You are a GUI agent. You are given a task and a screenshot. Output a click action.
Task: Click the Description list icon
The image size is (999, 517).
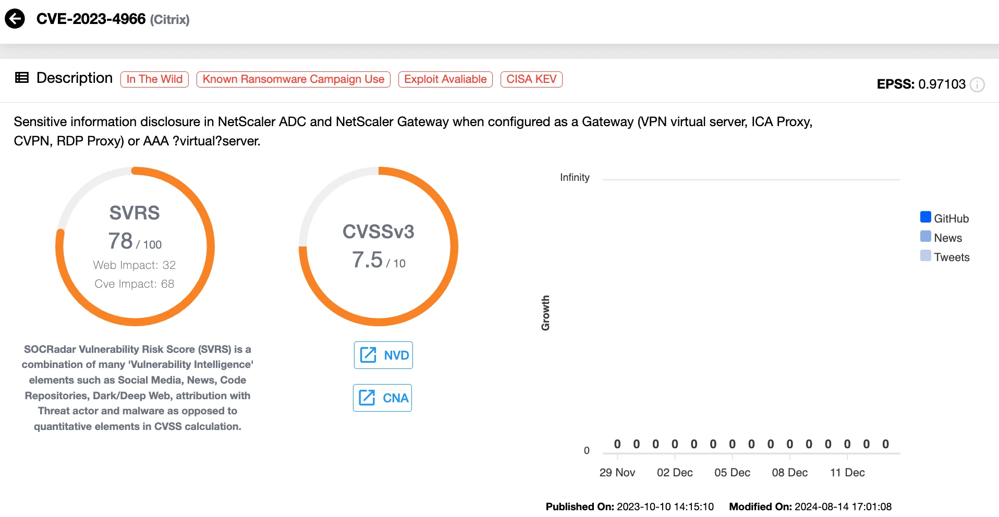click(22, 78)
